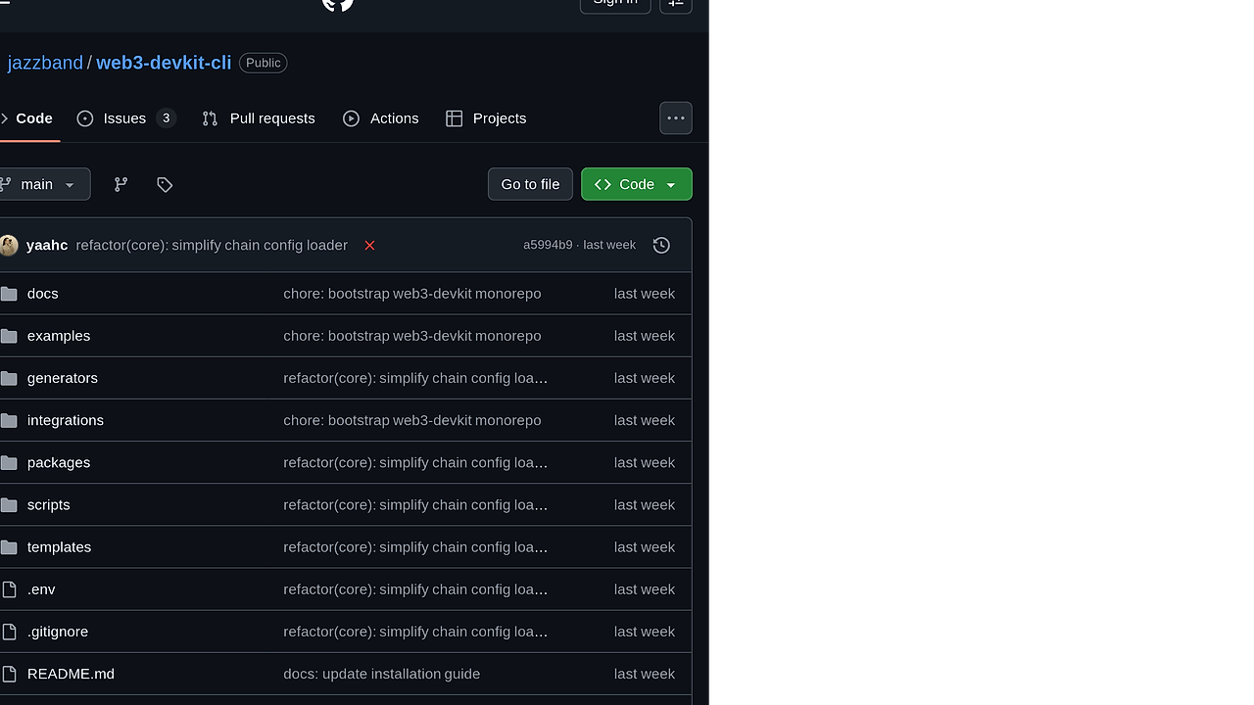This screenshot has height=705, width=1254.
Task: Show failed checks status icon
Action: 369,245
